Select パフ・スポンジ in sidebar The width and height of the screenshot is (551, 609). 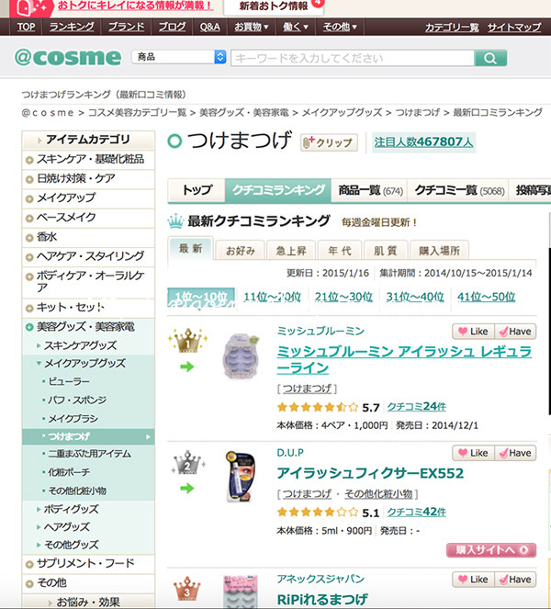click(x=77, y=400)
